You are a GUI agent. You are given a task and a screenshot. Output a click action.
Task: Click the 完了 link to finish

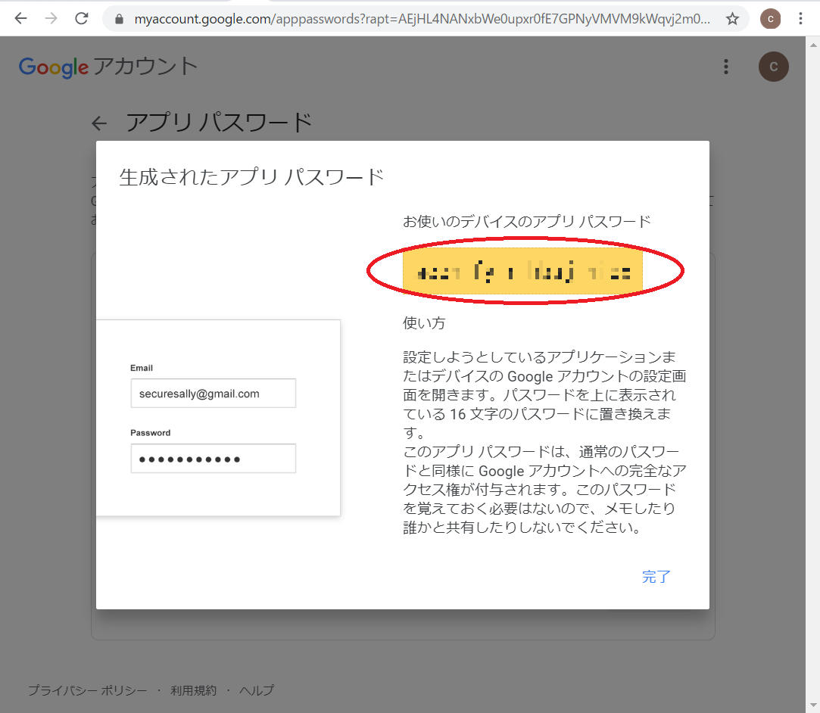(656, 577)
